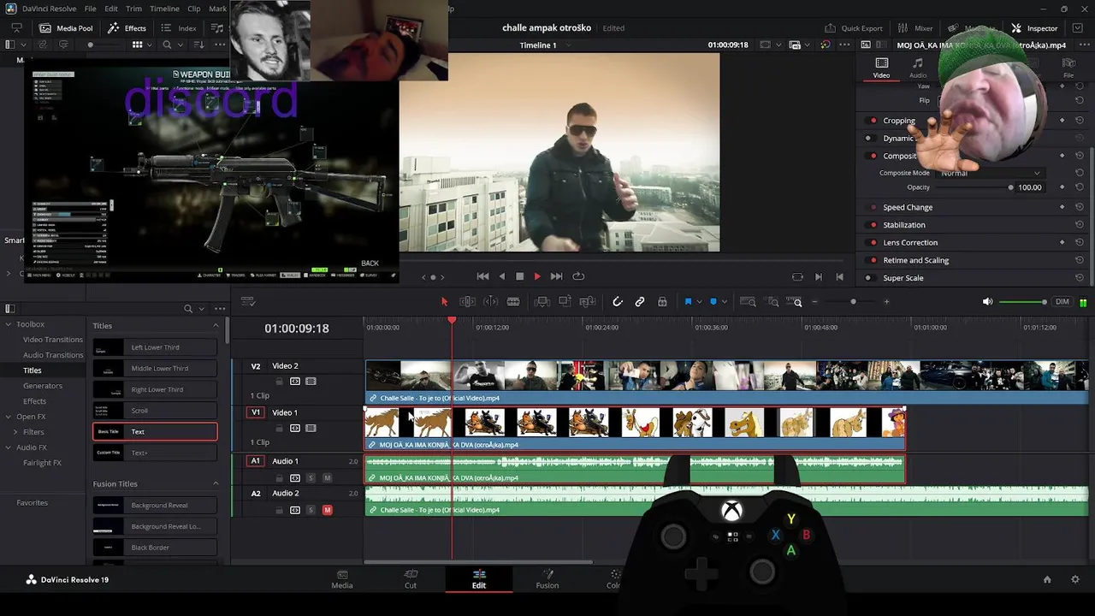Toggle position lock padlock in timeline toolbar
The height and width of the screenshot is (616, 1095).
(662, 302)
